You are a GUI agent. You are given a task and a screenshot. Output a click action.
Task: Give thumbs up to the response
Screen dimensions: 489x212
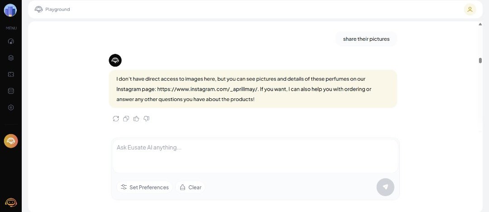[x=136, y=119]
